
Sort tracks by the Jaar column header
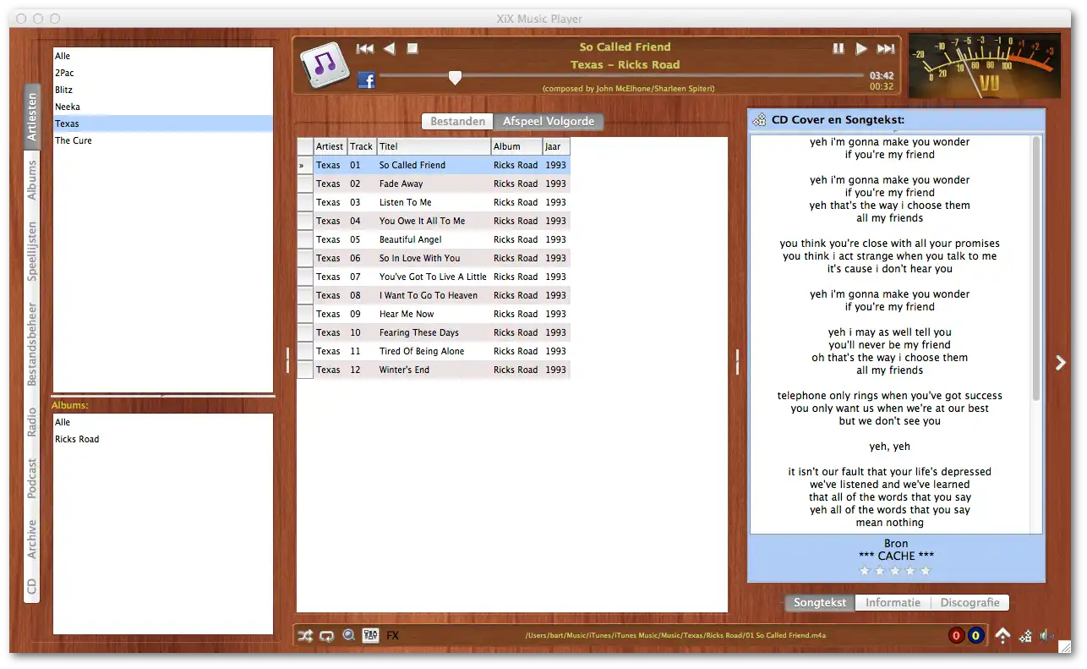pyautogui.click(x=556, y=146)
